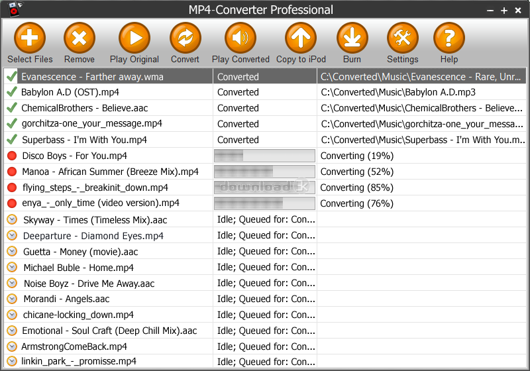This screenshot has height=371, width=530.
Task: Click green checkmark beside Babylon A.D (OST).mp4
Action: coord(12,91)
